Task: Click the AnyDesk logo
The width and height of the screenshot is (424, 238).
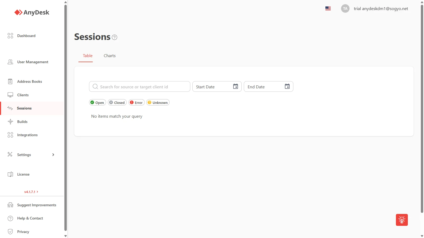Action: [x=32, y=12]
